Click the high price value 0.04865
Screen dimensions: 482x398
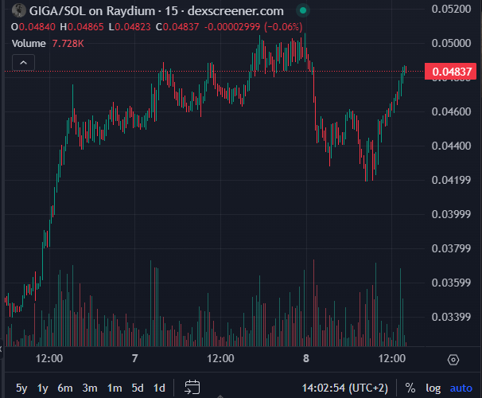click(x=85, y=27)
